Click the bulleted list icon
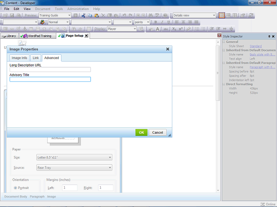The image size is (277, 207). click(203, 29)
